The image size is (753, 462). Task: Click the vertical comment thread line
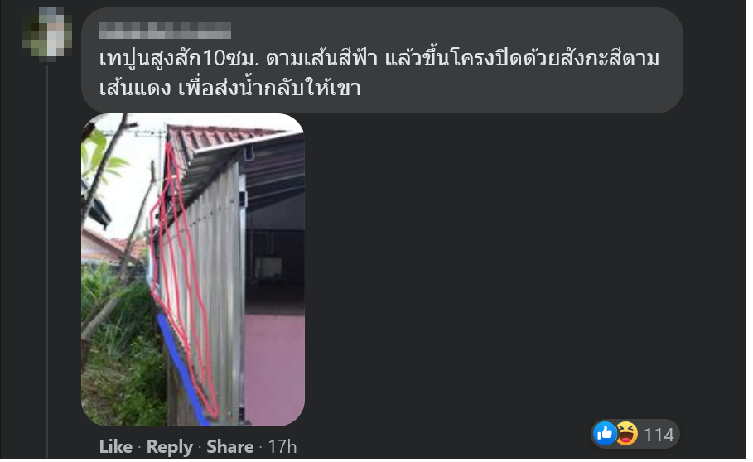pyautogui.click(x=46, y=262)
